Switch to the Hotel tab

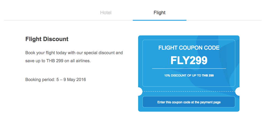tap(106, 13)
